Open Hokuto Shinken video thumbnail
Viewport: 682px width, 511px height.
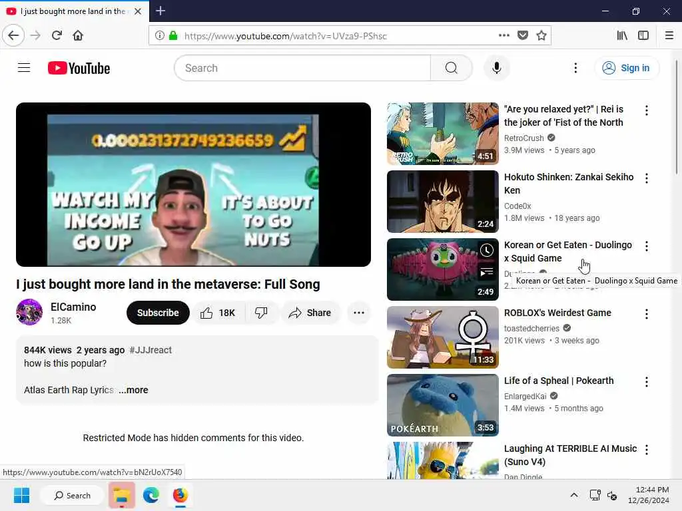443,202
